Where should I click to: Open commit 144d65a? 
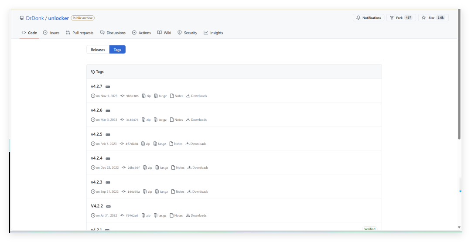tap(131, 191)
